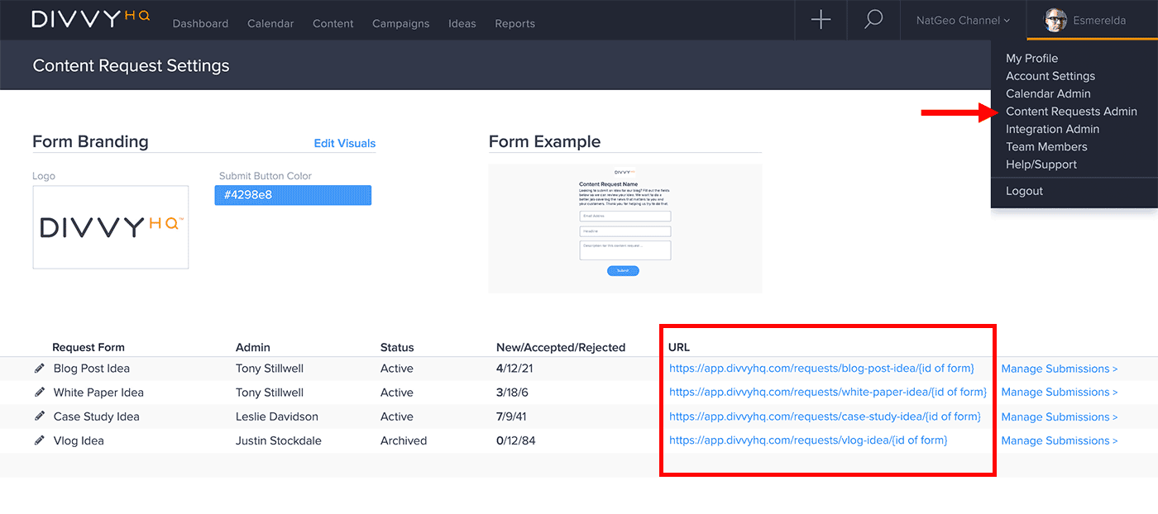This screenshot has width=1158, height=514.
Task: Manage Submissions for Vlog Idea
Action: [x=1060, y=440]
